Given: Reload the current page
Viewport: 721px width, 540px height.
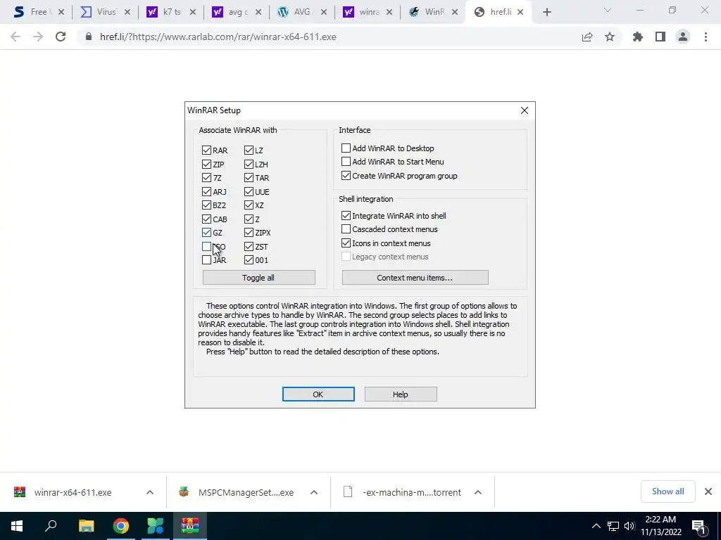Looking at the screenshot, I should coord(61,37).
